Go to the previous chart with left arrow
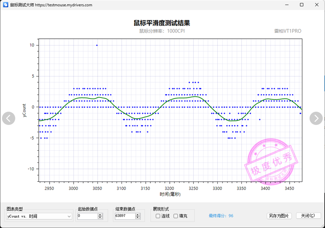The image size is (325, 228). tap(9, 118)
